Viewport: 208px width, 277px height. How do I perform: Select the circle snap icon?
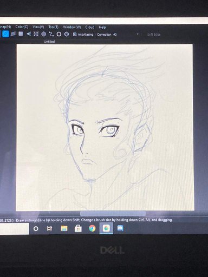click(x=44, y=34)
